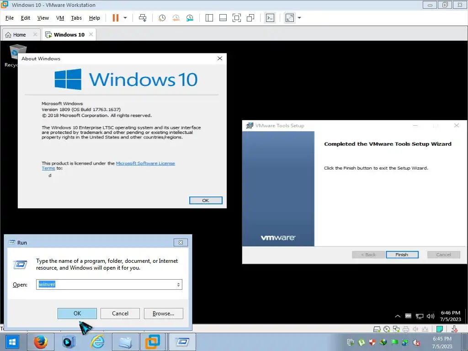Open the VM menu

60,18
